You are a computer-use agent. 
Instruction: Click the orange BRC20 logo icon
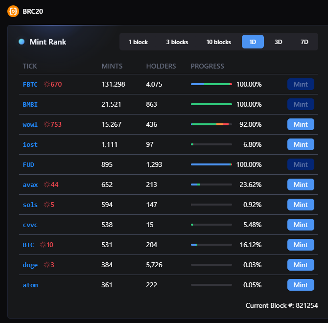click(13, 10)
